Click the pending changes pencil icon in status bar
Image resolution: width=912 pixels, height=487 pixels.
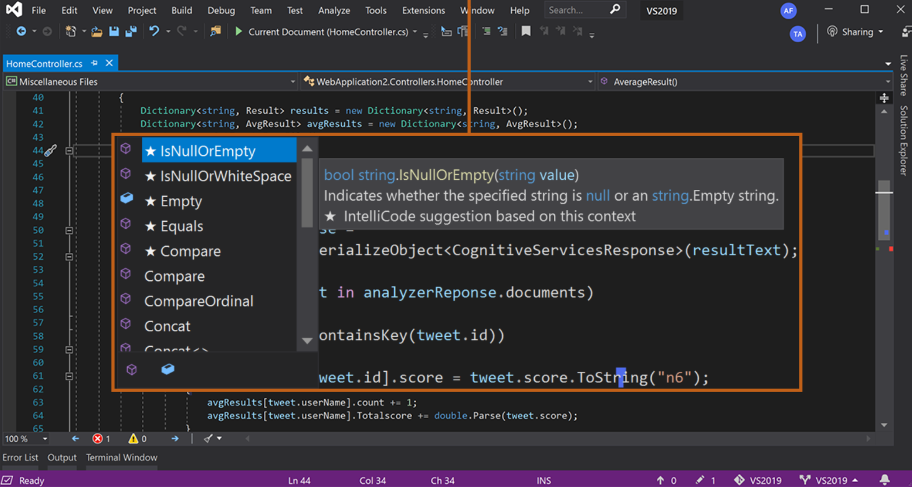tap(700, 480)
